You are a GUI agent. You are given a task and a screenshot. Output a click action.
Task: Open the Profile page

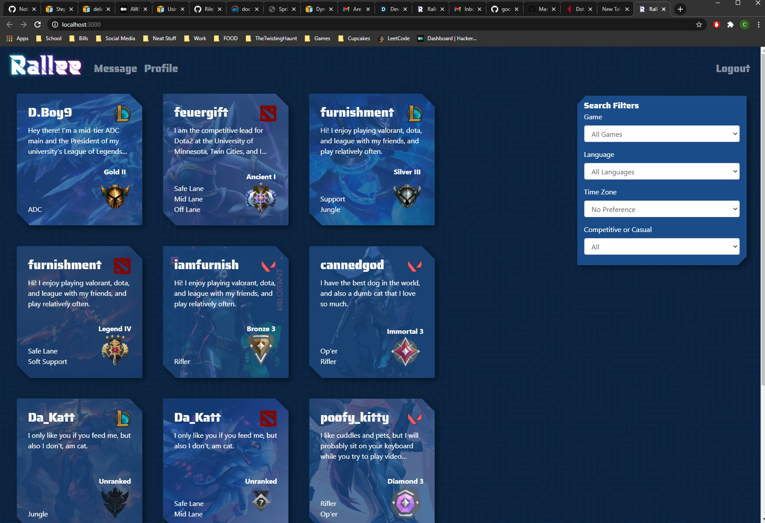(x=161, y=68)
